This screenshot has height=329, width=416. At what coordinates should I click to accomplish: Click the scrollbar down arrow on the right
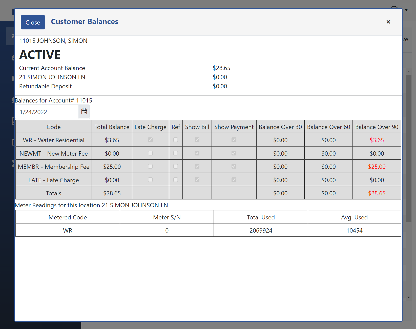(x=408, y=298)
